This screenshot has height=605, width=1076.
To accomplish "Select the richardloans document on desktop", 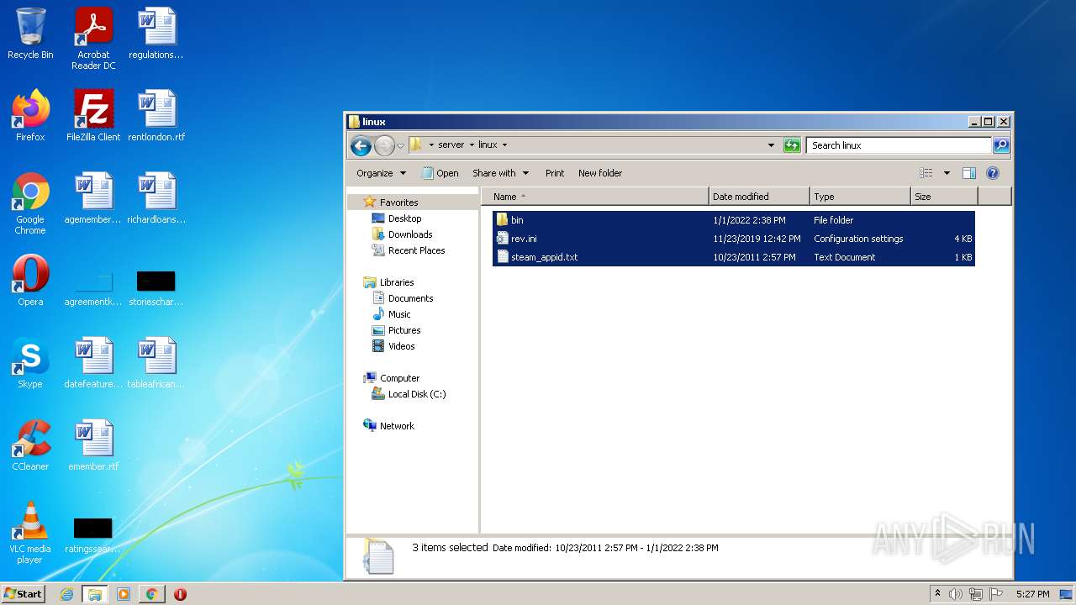I will [156, 198].
